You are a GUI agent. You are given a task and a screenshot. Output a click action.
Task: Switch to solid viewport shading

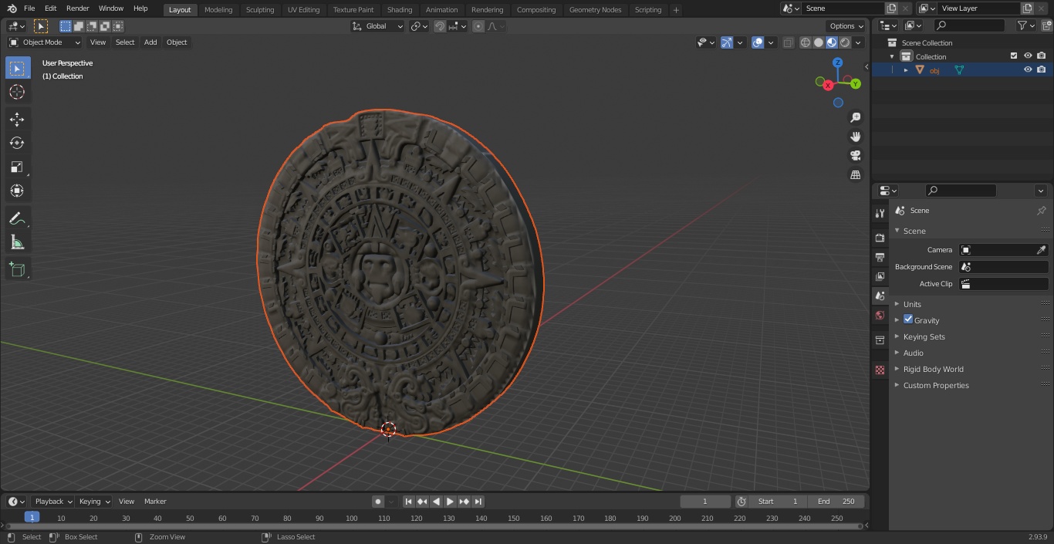819,42
